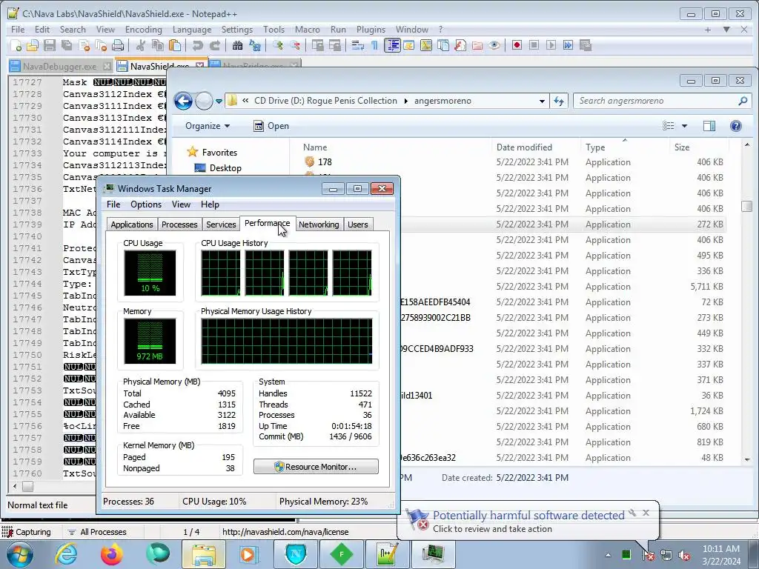Image resolution: width=759 pixels, height=569 pixels.
Task: Click the Explorer vertical scrollbar thumb
Action: (747, 206)
